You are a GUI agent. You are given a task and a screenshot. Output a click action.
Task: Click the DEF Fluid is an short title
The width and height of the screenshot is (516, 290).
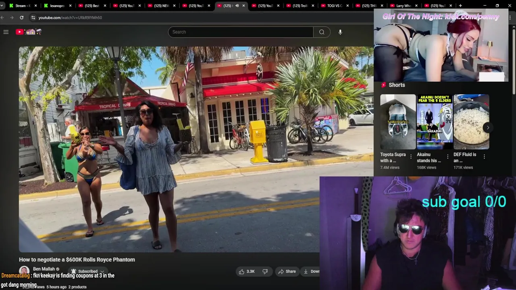pyautogui.click(x=465, y=157)
